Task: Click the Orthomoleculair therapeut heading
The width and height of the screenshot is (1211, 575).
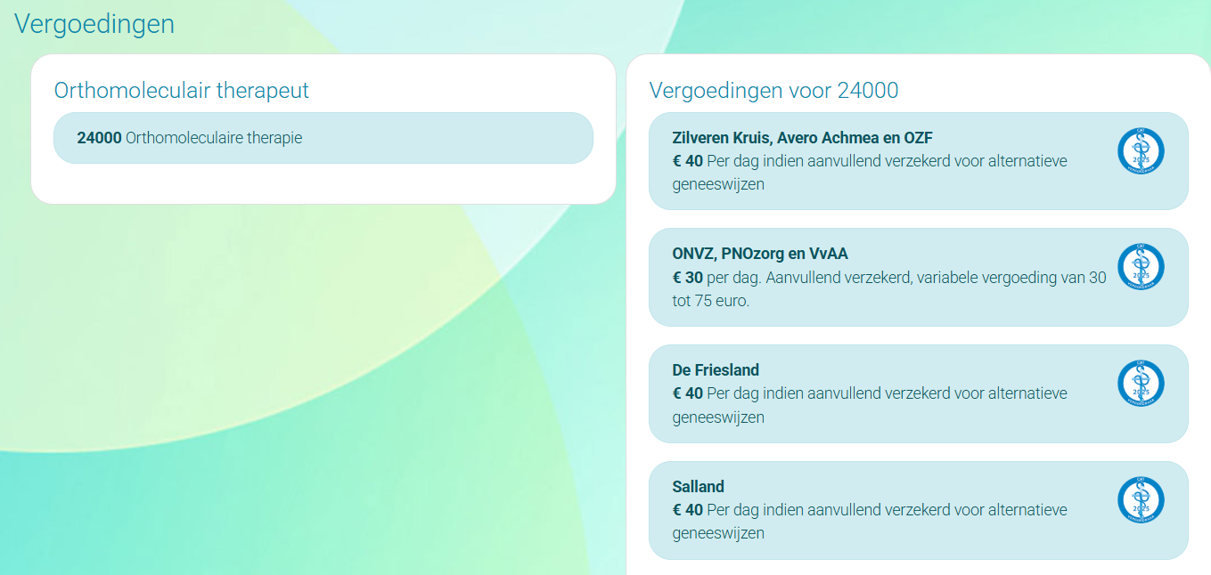Action: [182, 90]
